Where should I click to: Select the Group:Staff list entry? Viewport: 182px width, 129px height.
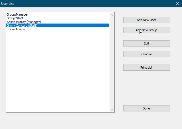(15, 18)
